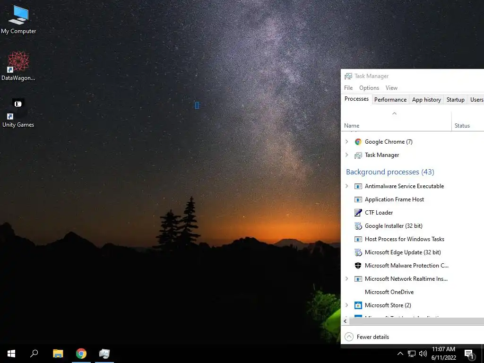
Task: Click Host Process for Windows Tasks icon
Action: click(x=358, y=239)
